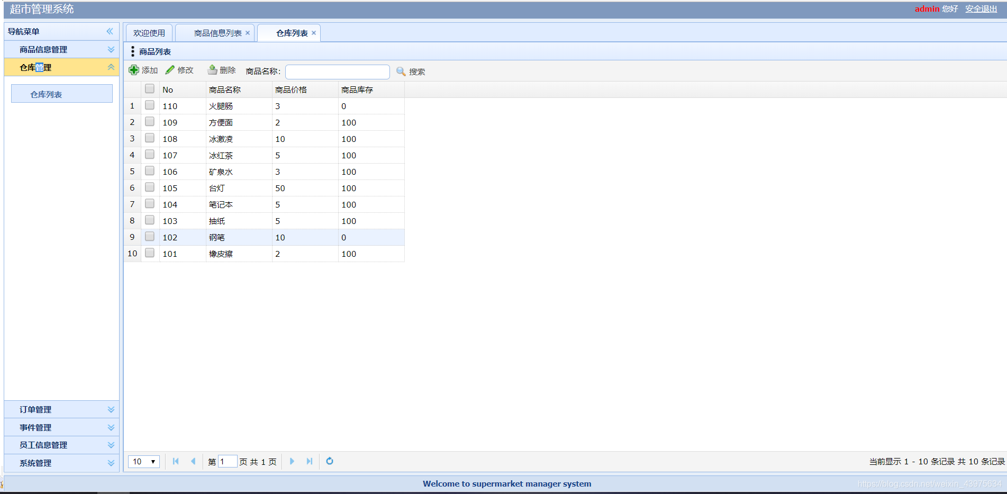Click the admin username text
The width and height of the screenshot is (1007, 494).
click(927, 8)
